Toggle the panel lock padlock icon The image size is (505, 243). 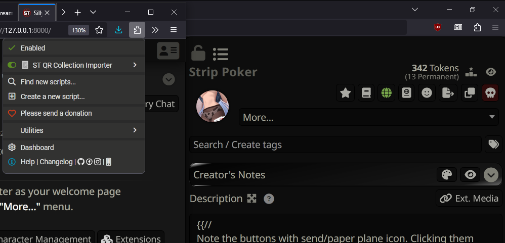tap(198, 53)
